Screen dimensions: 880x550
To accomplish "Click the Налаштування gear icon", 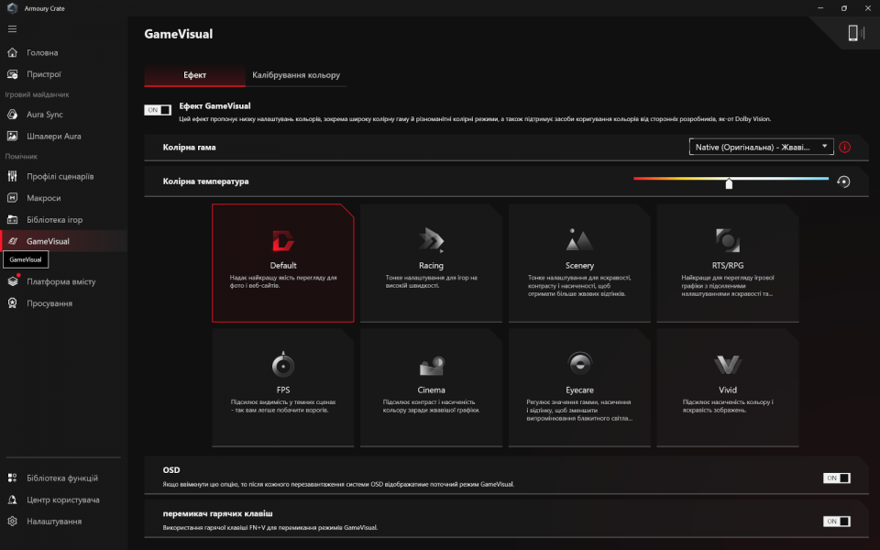I will tap(12, 522).
